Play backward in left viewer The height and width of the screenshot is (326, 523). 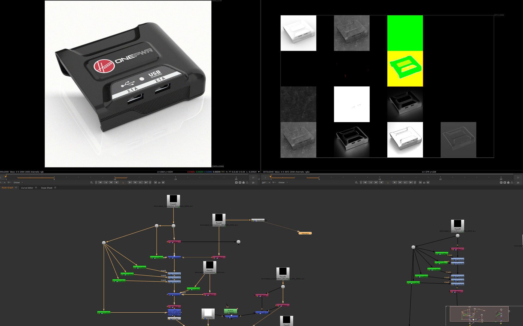[116, 183]
